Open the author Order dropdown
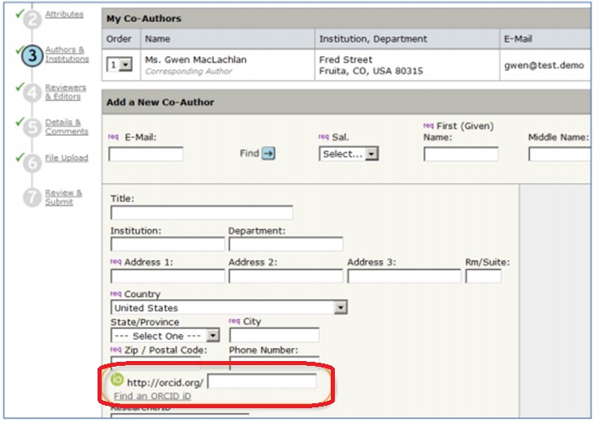The width and height of the screenshot is (595, 422). pos(119,66)
